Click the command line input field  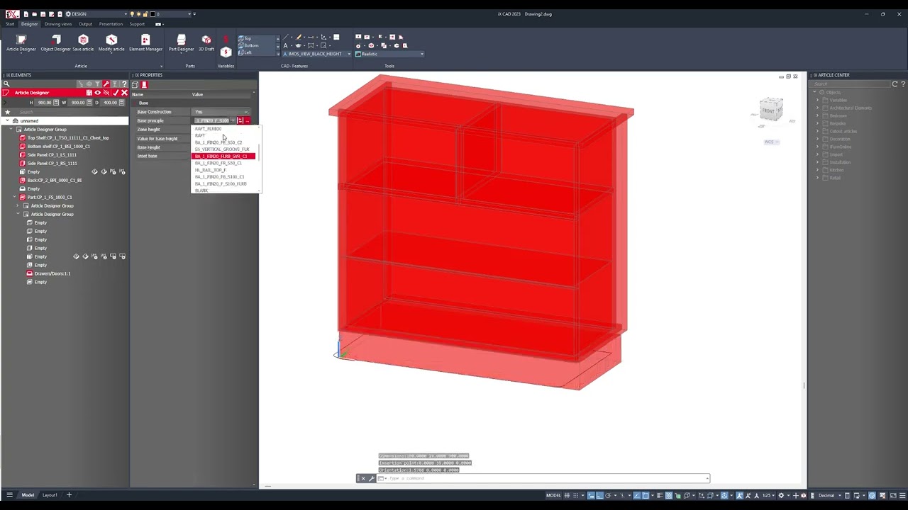(546, 478)
